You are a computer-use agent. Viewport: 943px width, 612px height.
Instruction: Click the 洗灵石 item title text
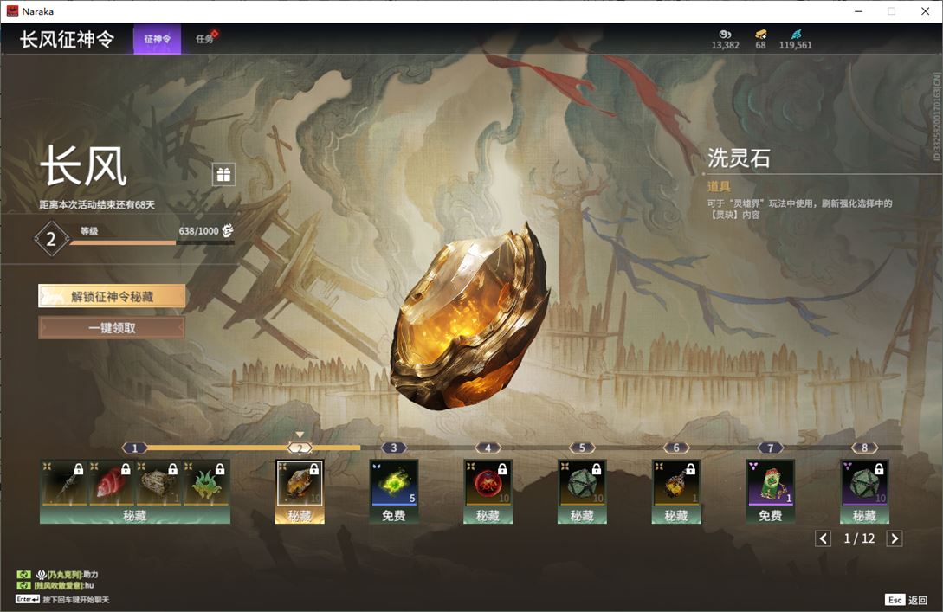pos(739,158)
